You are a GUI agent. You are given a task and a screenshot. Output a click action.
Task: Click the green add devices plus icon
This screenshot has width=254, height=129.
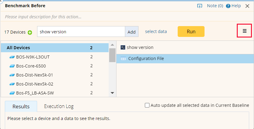[x=30, y=32]
